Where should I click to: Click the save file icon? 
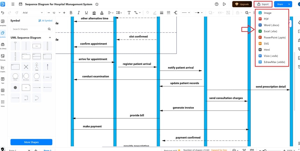tap(21, 4)
